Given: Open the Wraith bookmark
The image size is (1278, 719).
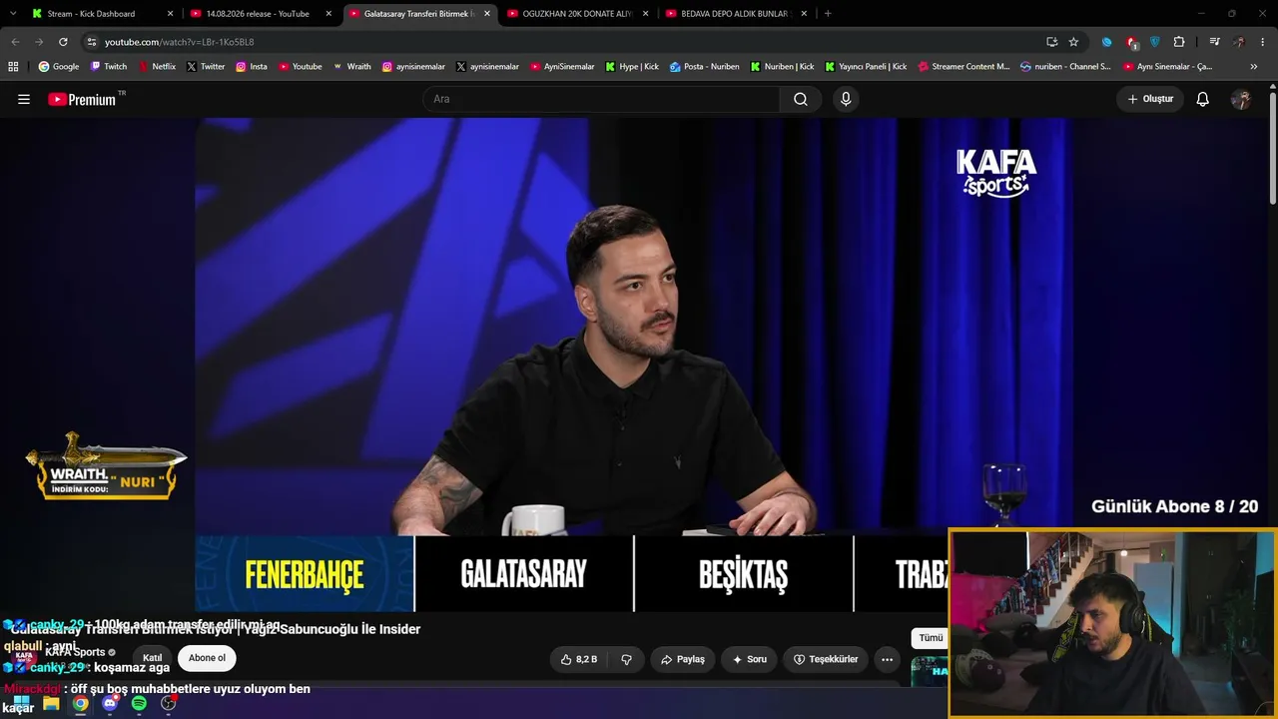Looking at the screenshot, I should pos(352,67).
